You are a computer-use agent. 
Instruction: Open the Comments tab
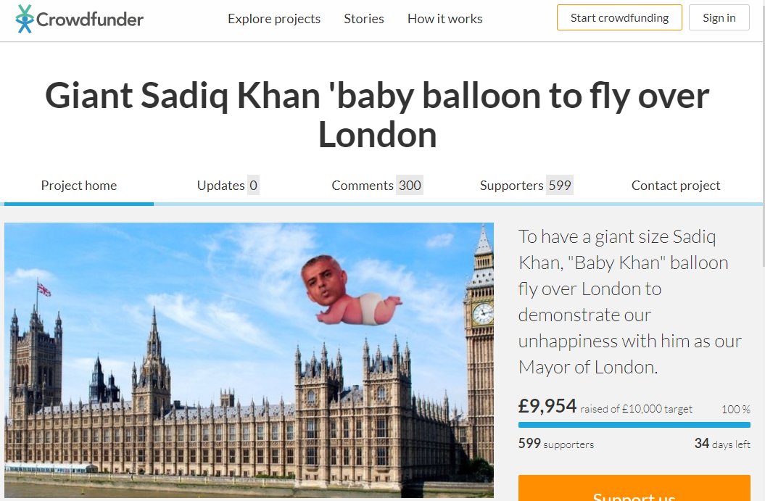pyautogui.click(x=376, y=186)
